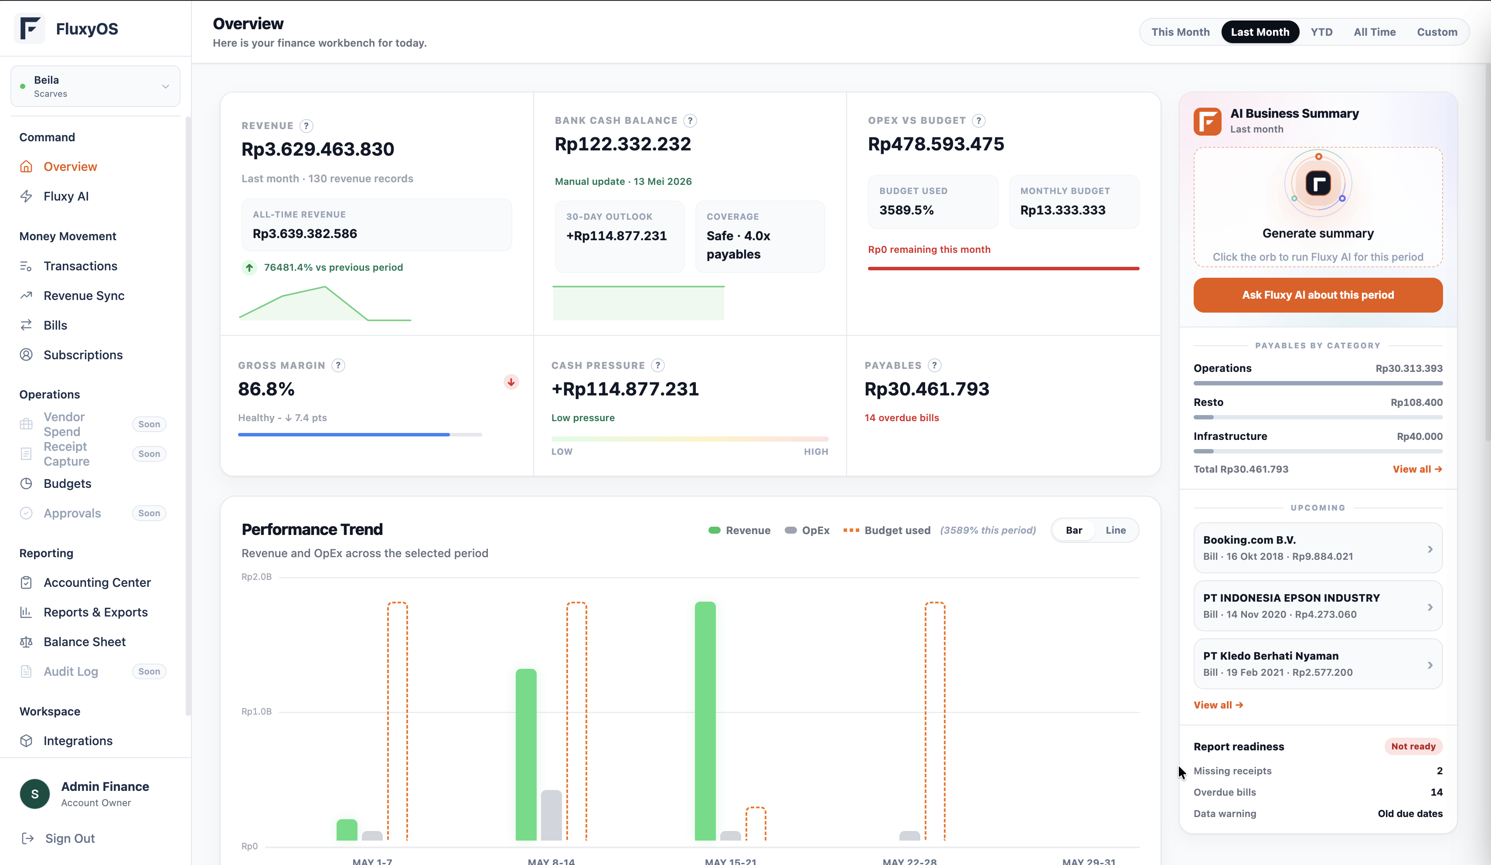Toggle Revenue series in chart legend
The width and height of the screenshot is (1491, 865).
739,530
